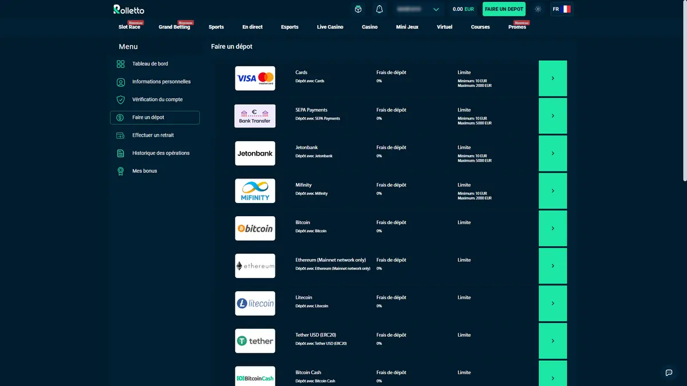Click the Mes bonus medal icon
The width and height of the screenshot is (687, 386).
[x=120, y=171]
